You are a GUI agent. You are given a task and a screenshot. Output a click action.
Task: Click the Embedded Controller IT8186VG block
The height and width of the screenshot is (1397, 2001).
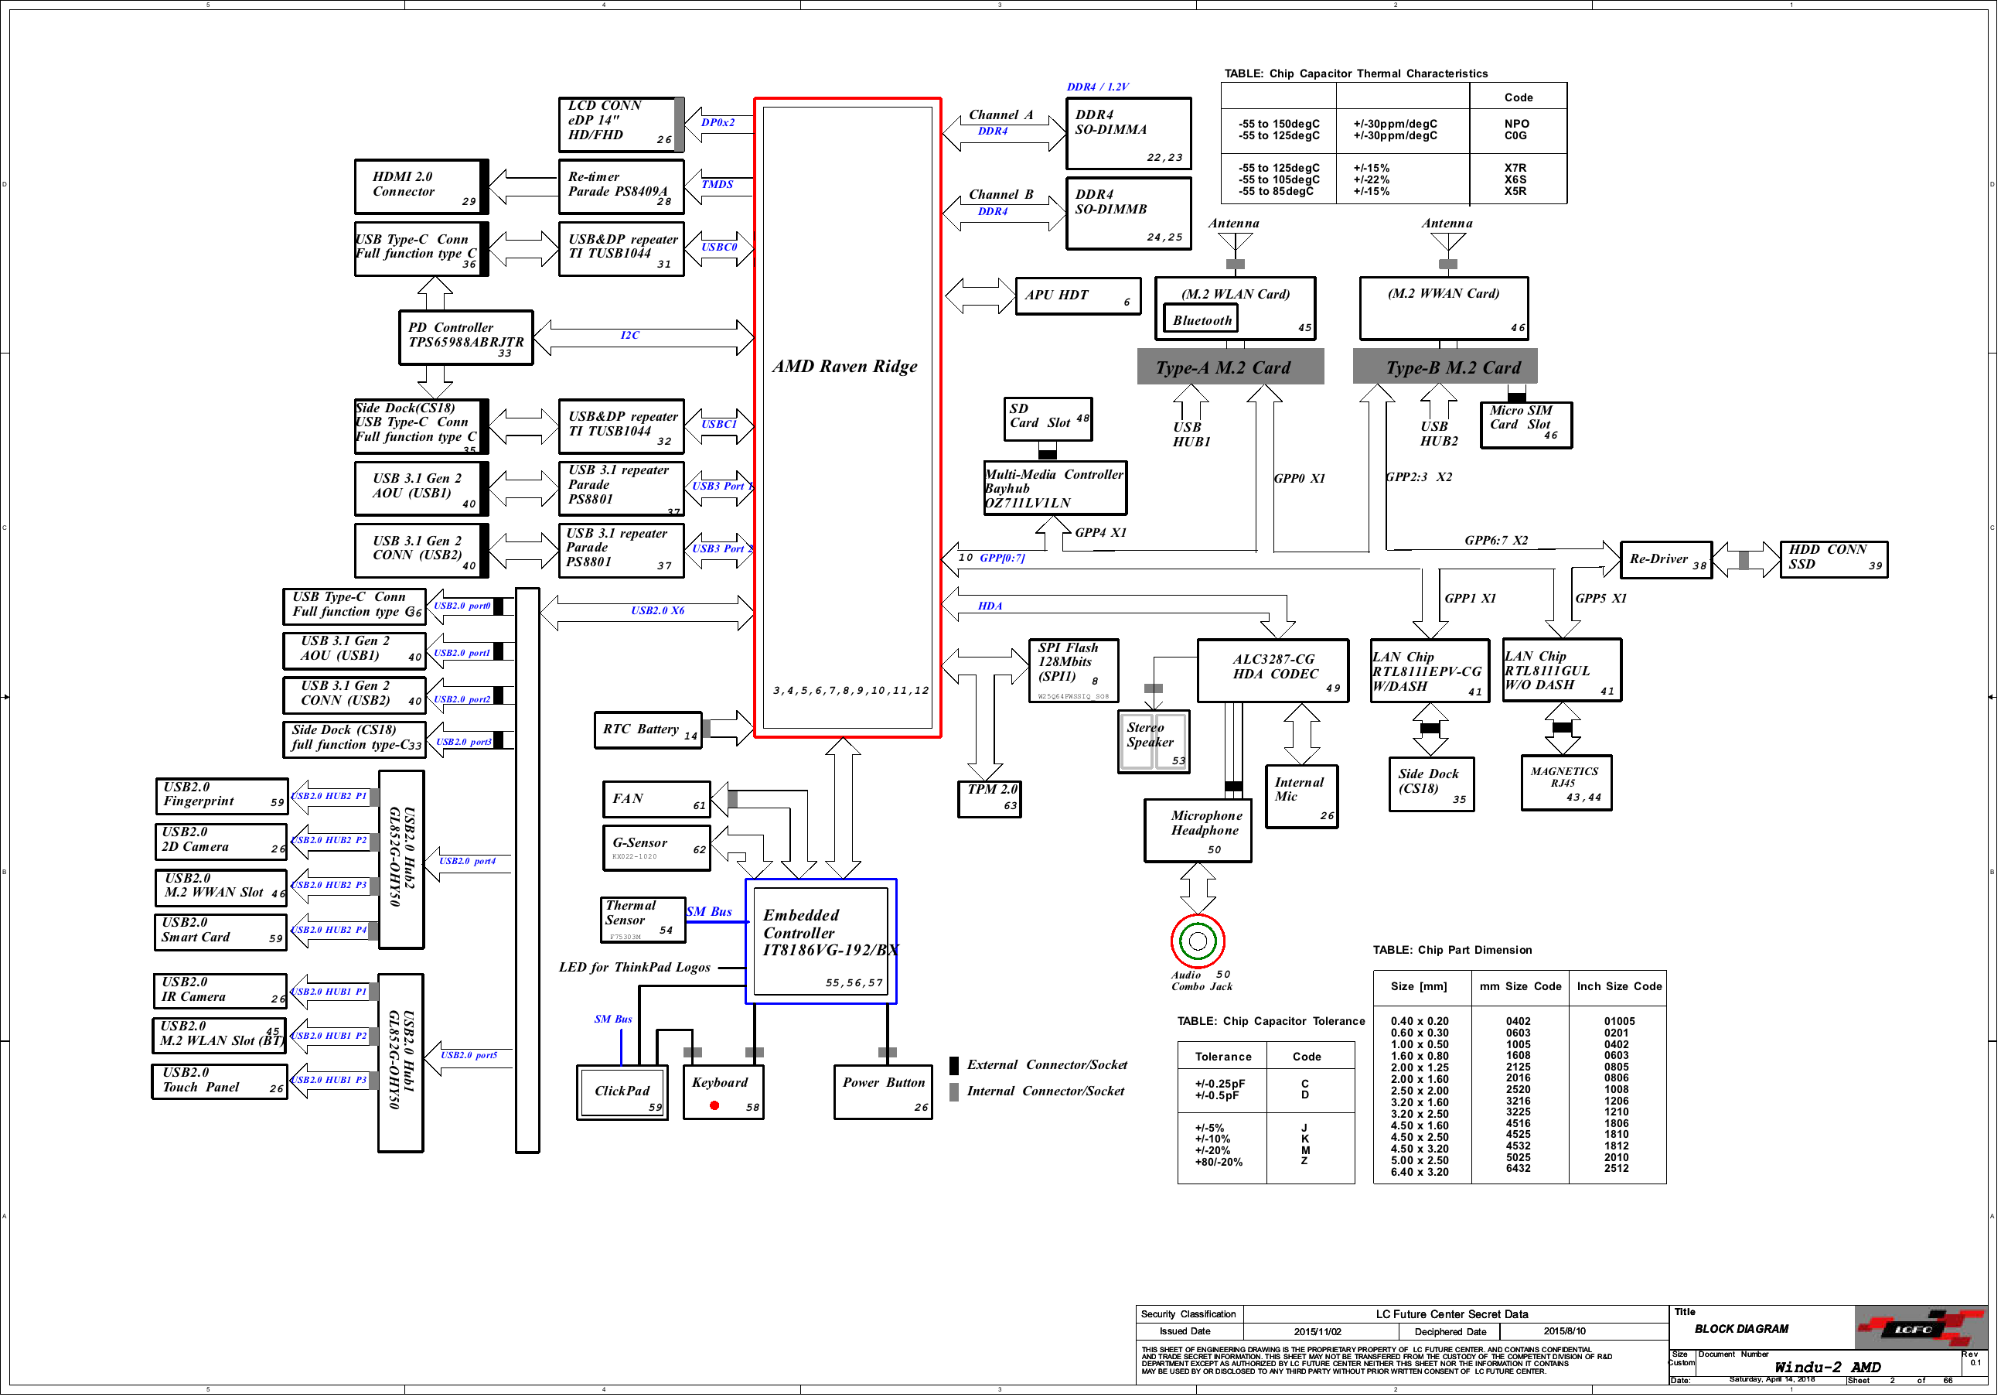(x=821, y=941)
